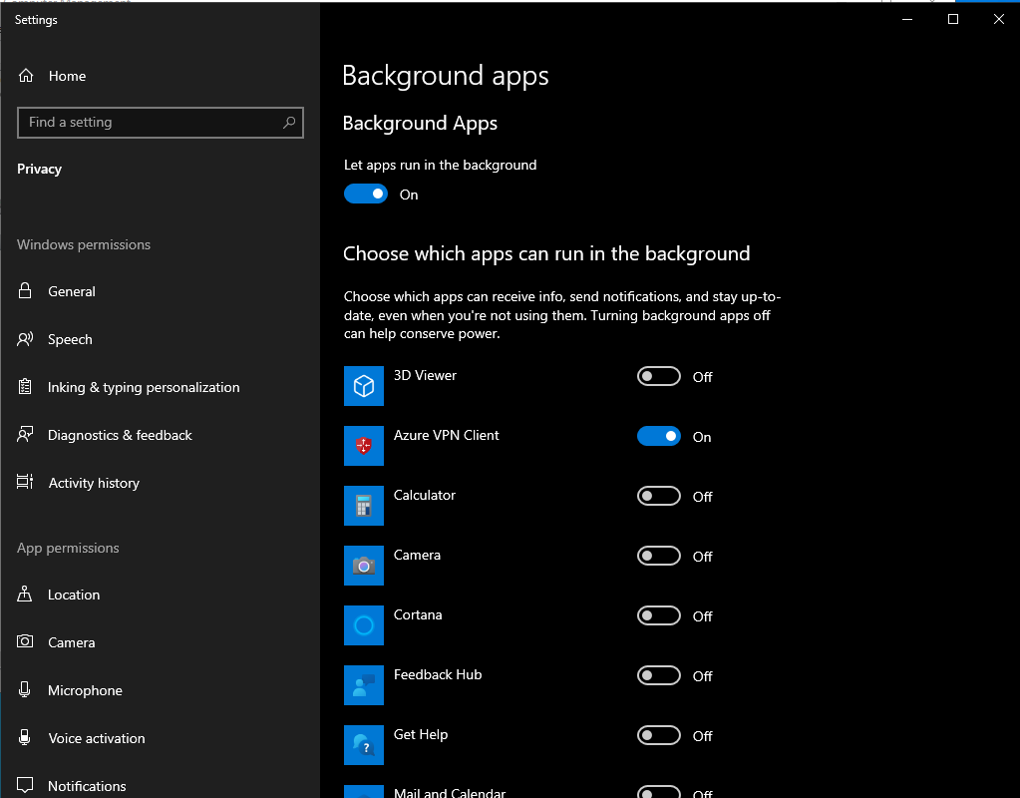The height and width of the screenshot is (798, 1020).
Task: Go to Diagnostics & feedback page
Action: click(120, 435)
